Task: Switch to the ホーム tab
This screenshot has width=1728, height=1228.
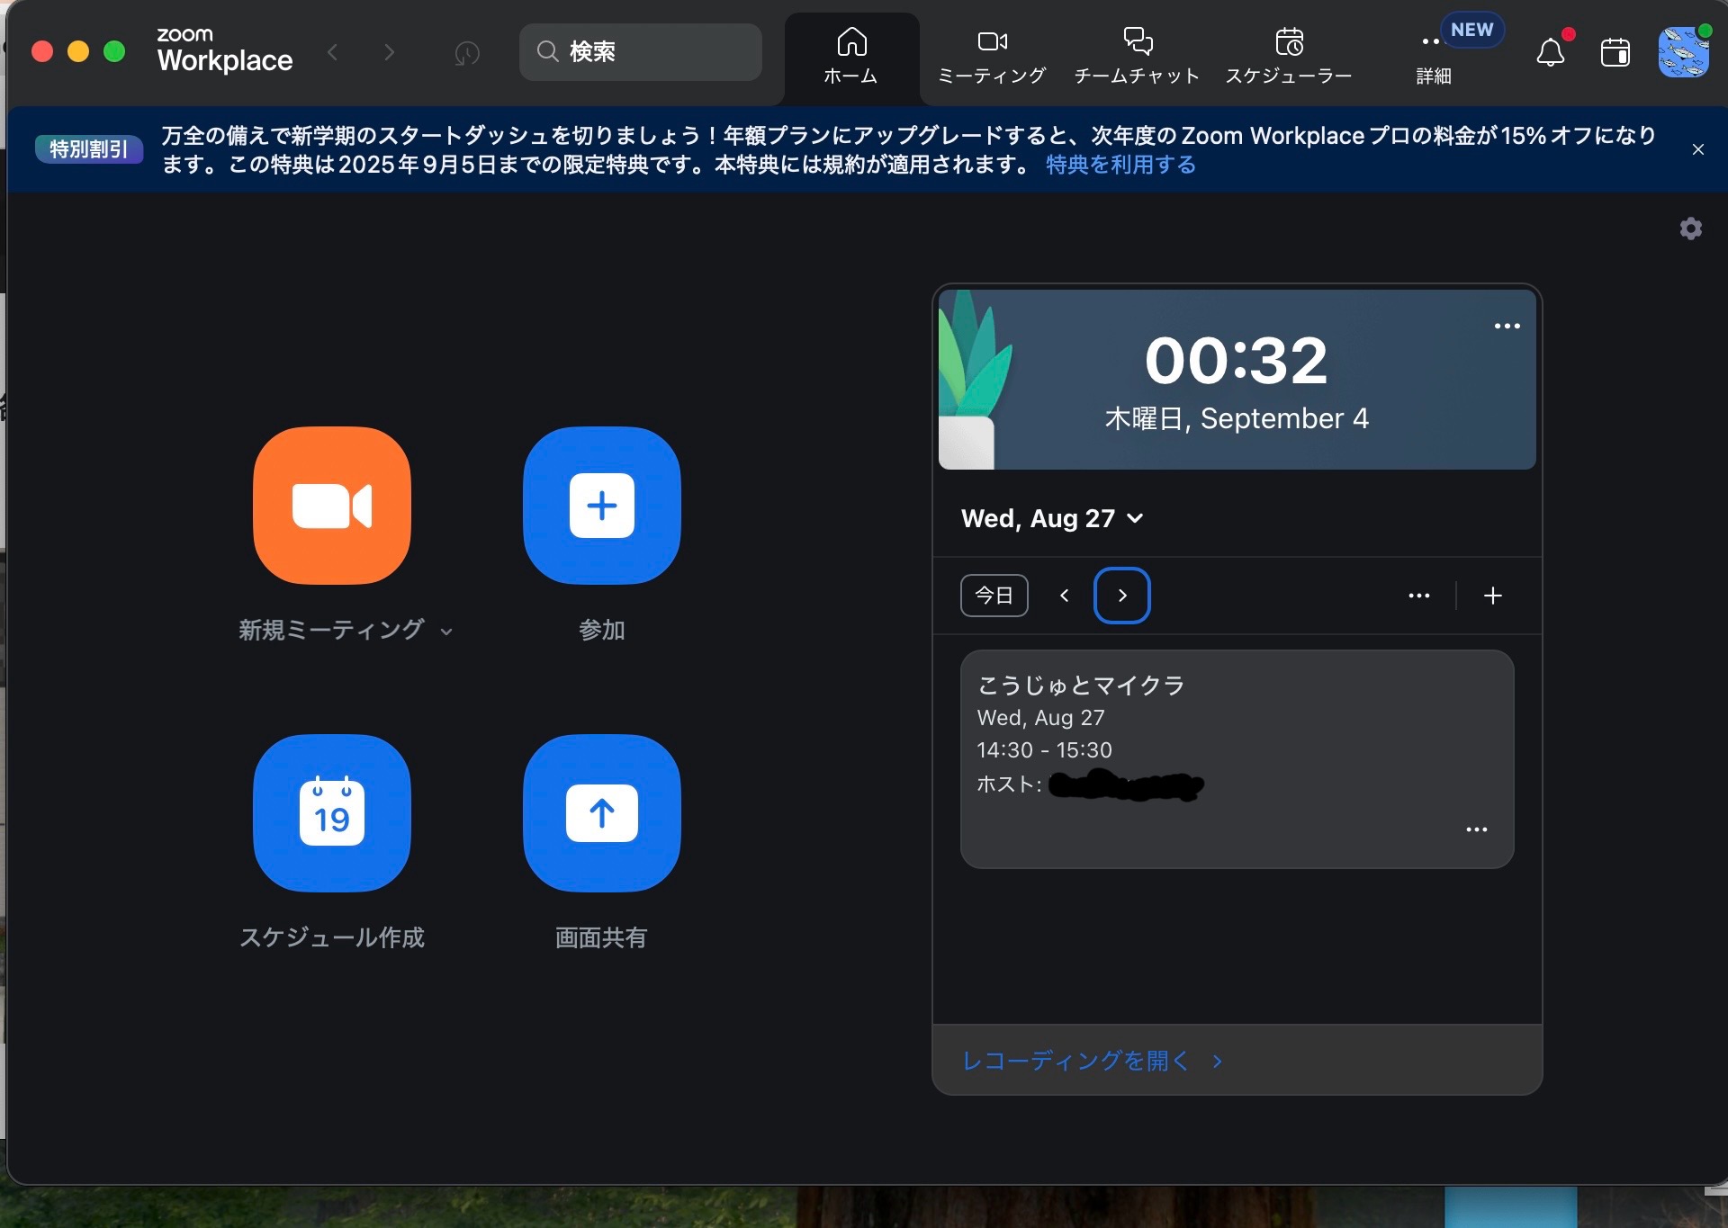Action: pyautogui.click(x=851, y=58)
